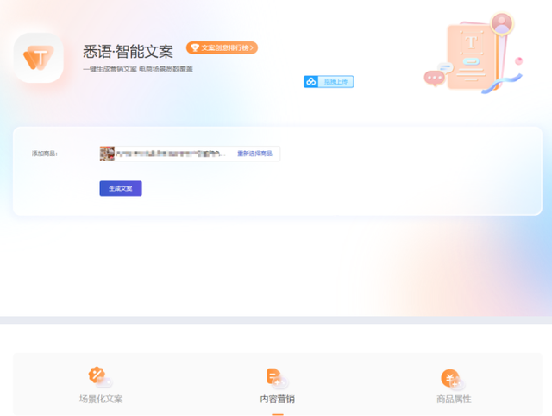Switch to the 场景化文案 tab
The image size is (552, 416).
point(101,399)
